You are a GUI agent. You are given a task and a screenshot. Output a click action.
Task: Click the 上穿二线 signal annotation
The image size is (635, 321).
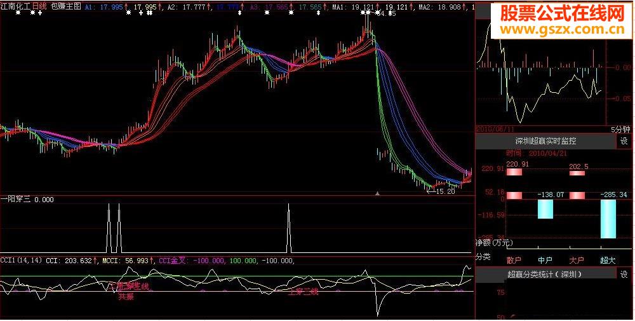303,292
